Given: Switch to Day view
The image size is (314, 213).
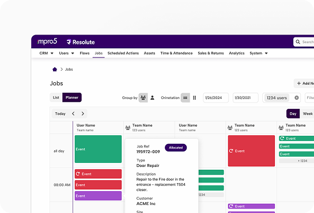Looking at the screenshot, I should point(293,113).
